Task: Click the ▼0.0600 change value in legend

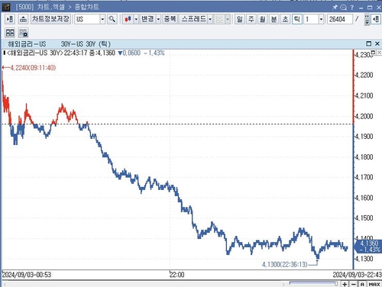Action: click(x=129, y=53)
